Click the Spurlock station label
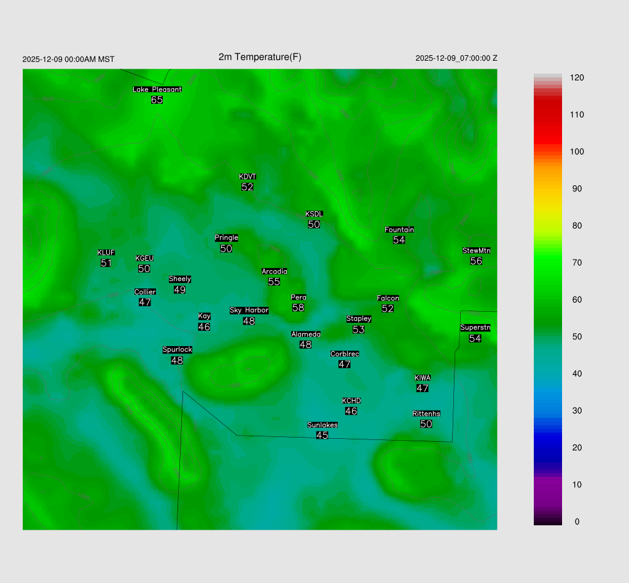629x583 pixels. pyautogui.click(x=177, y=350)
